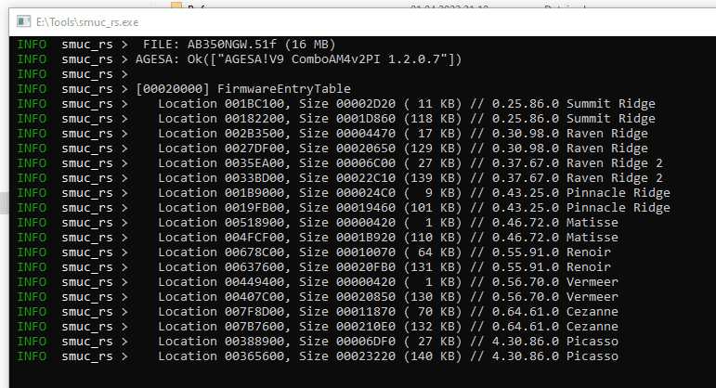The width and height of the screenshot is (716, 388).
Task: Click the Location 001BC100 Summit Ridge row
Action: click(x=336, y=104)
